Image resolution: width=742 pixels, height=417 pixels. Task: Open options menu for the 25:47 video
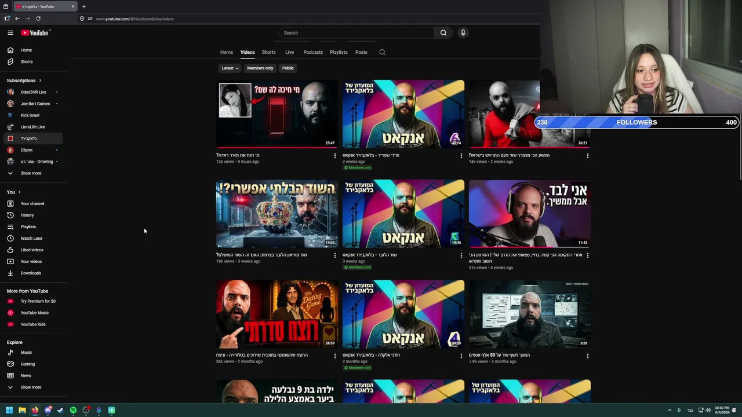pyautogui.click(x=334, y=156)
